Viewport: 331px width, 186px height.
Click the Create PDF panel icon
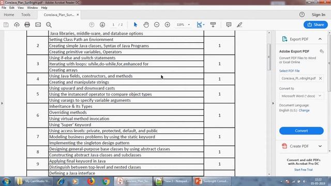284,146
